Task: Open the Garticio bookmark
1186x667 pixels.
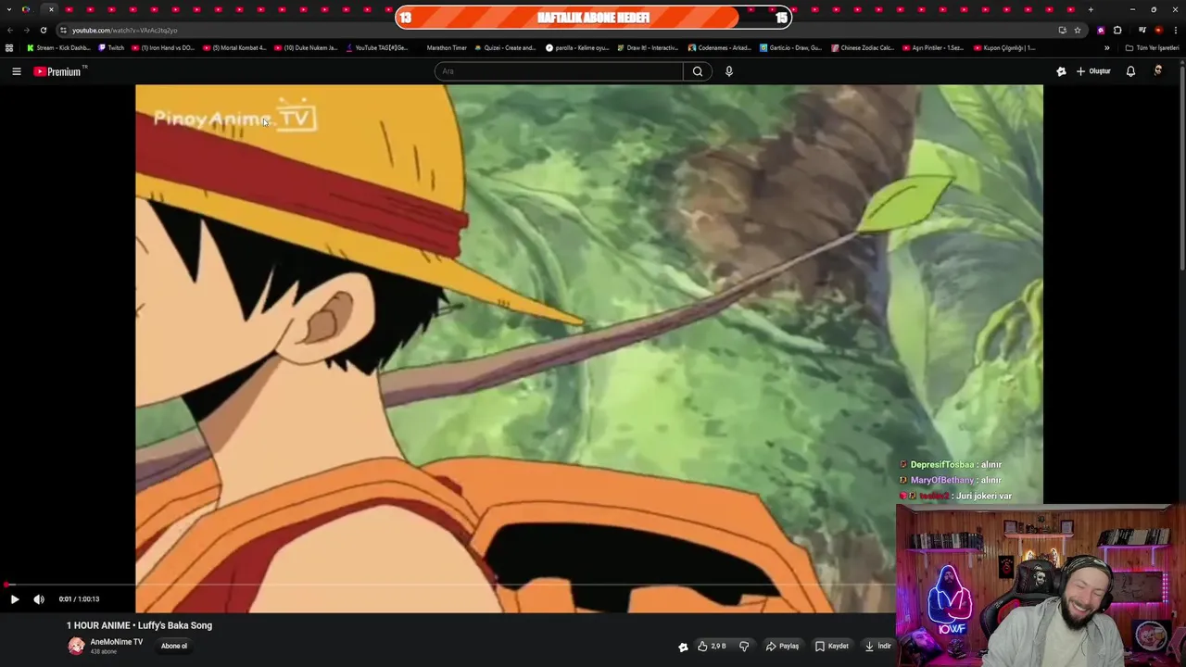Action: (791, 47)
